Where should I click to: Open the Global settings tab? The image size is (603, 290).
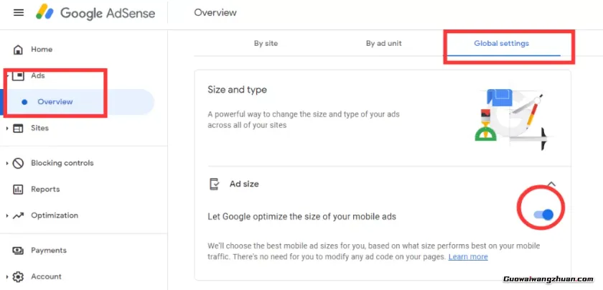tap(501, 43)
